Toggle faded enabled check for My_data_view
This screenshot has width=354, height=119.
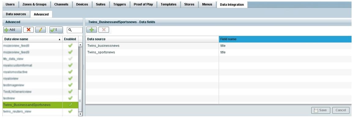(x=70, y=59)
